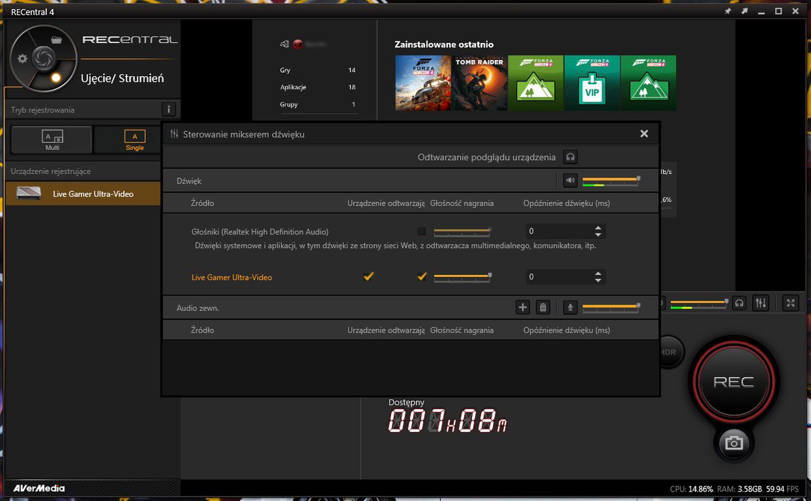Click the Ujęcie/ Strumień mode title

pos(122,78)
